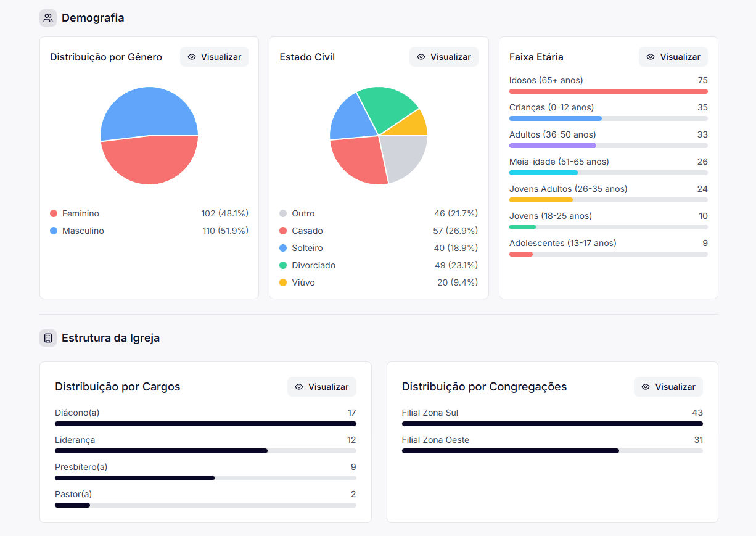Image resolution: width=756 pixels, height=536 pixels.
Task: Click the '49 (23.1%)' value
Action: 456,265
